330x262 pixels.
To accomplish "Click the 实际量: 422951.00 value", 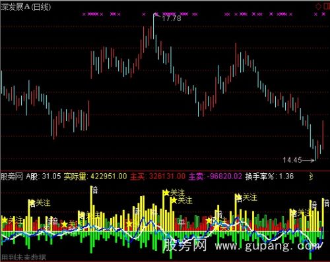I will 95,176.
